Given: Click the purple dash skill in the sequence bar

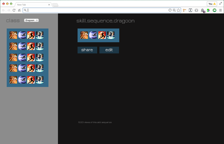Looking at the screenshot, I should (x=93, y=35).
